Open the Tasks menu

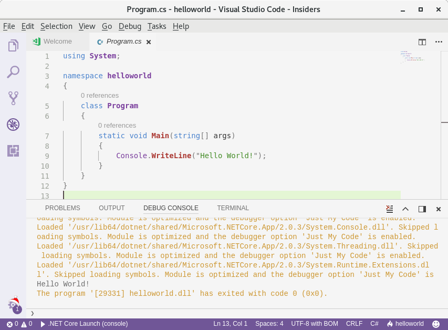coord(157,26)
